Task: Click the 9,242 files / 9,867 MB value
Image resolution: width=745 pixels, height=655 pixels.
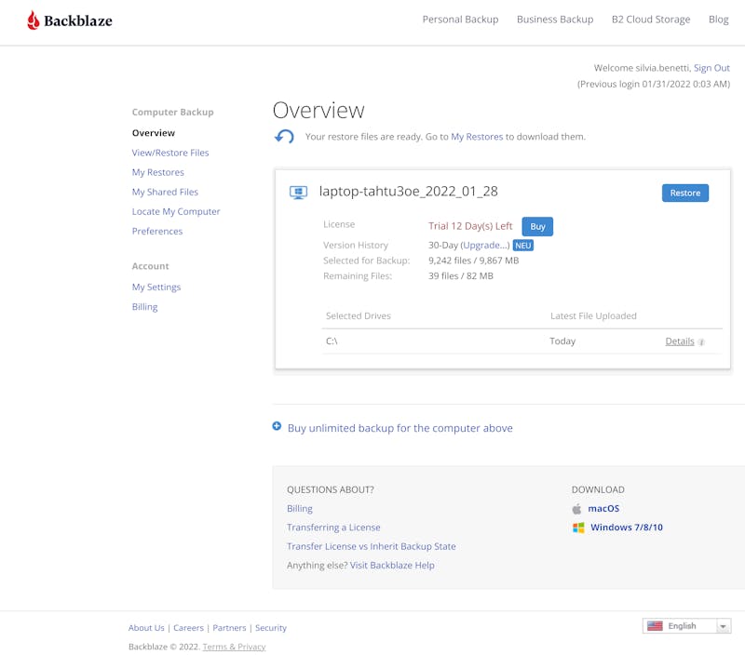Action: pyautogui.click(x=473, y=261)
